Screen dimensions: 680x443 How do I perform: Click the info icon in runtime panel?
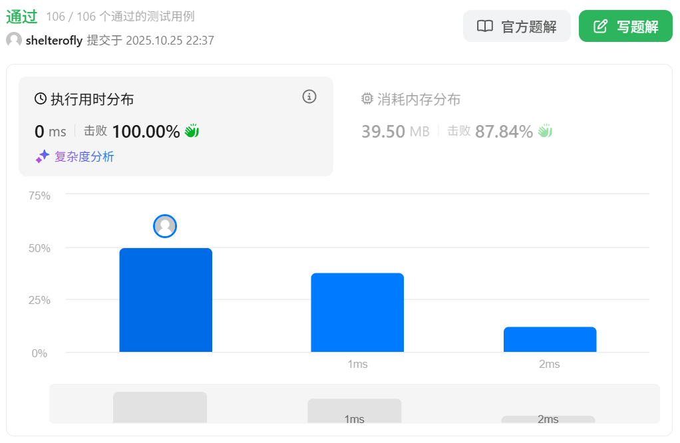click(x=309, y=97)
